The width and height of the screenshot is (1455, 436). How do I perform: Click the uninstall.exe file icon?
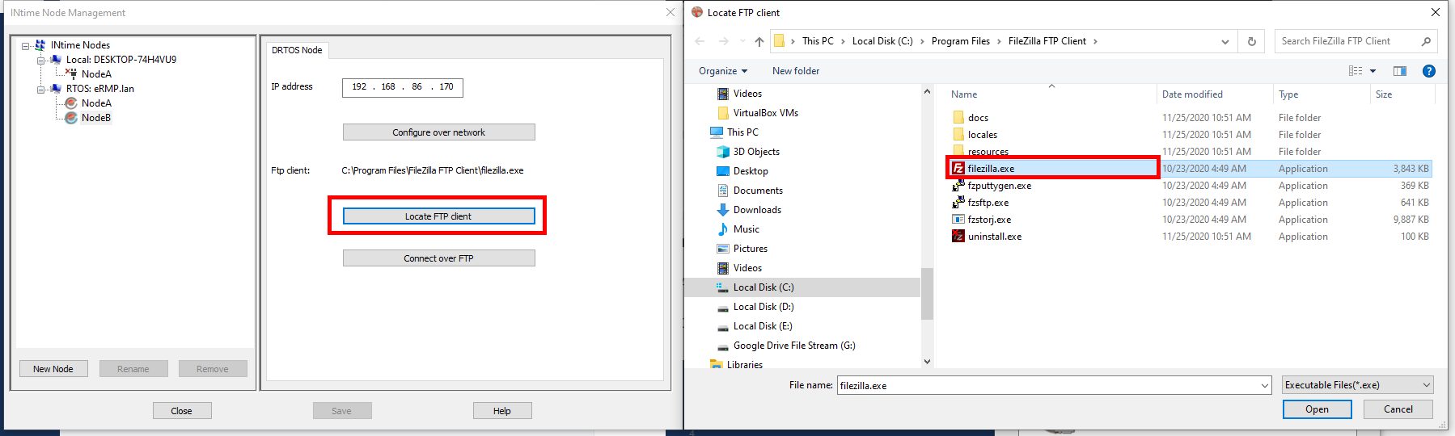(958, 237)
